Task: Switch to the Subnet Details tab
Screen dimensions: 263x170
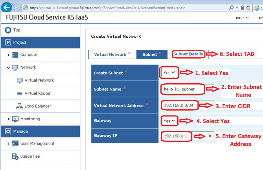Action: (x=188, y=54)
